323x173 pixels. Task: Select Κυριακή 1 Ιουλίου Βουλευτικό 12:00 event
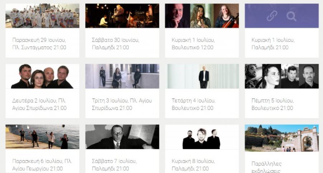coord(193,44)
